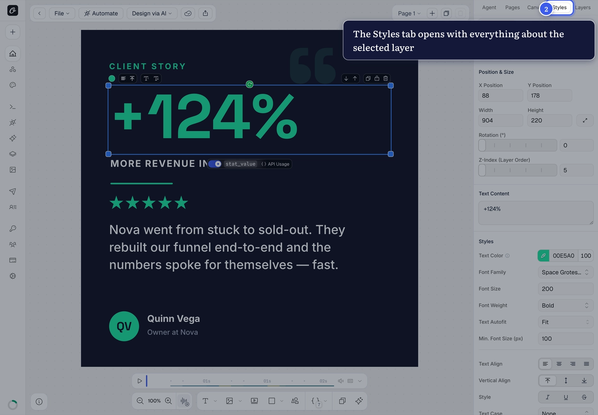Duplicate the selected layer on canvas

(368, 78)
